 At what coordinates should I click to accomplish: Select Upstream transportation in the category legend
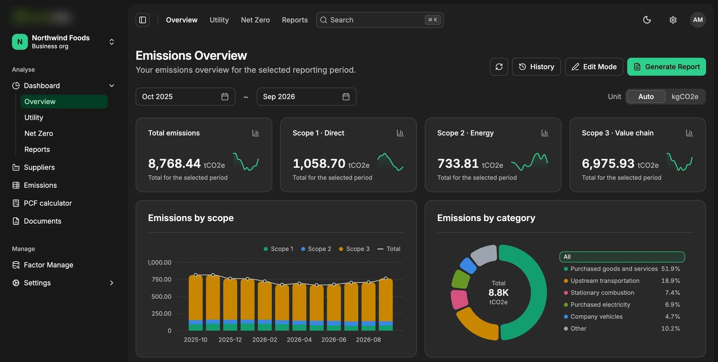(622, 281)
